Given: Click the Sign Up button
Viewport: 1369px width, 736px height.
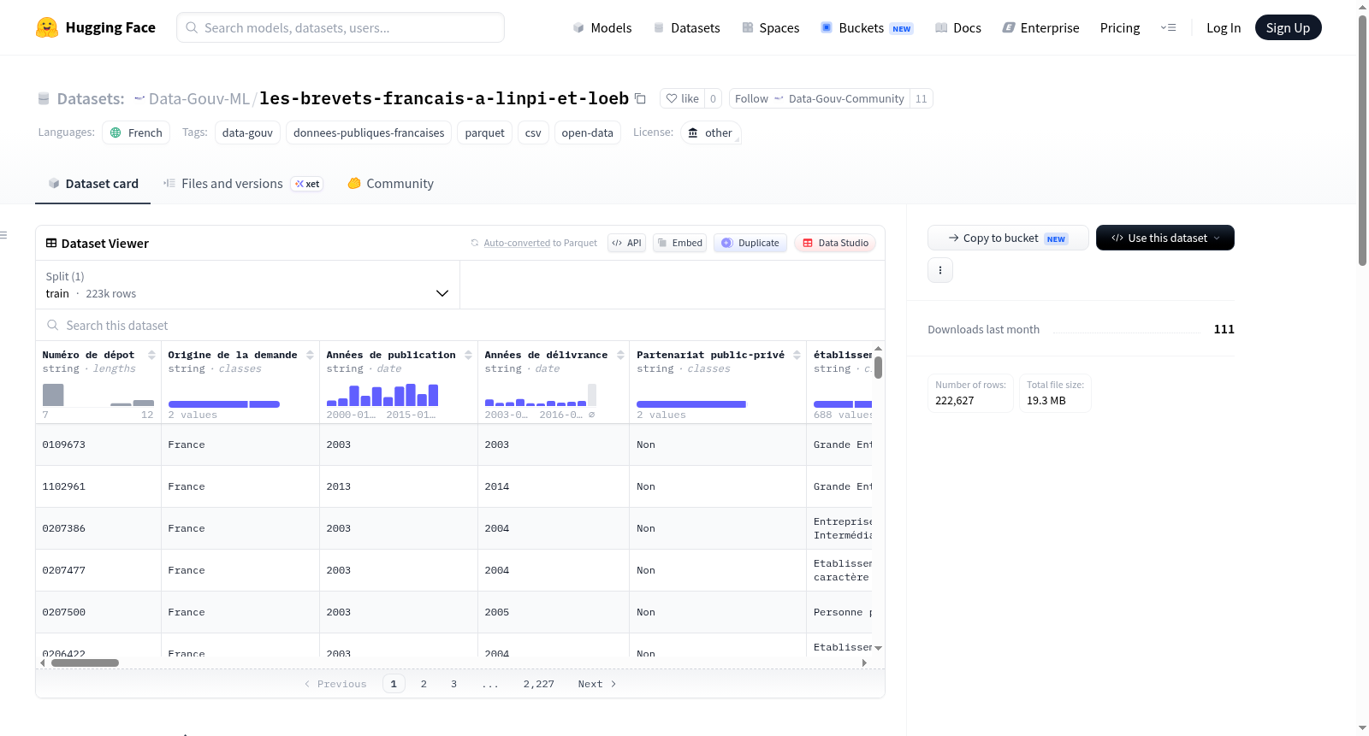Looking at the screenshot, I should [1288, 27].
